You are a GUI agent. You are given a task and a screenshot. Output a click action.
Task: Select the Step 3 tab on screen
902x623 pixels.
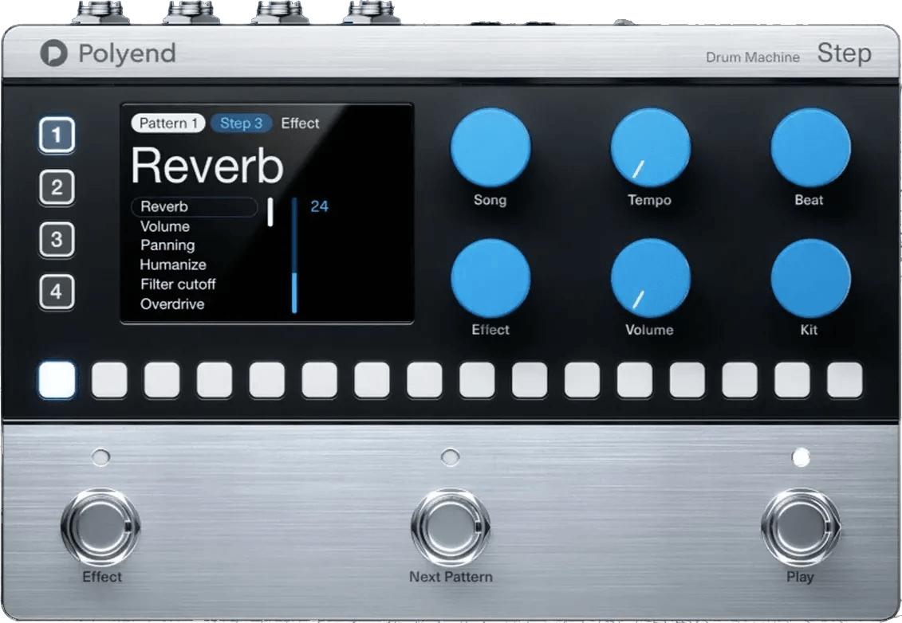tap(241, 123)
